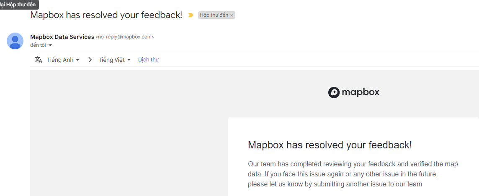
Task: Click the đến tôi recipient text
Action: coord(38,45)
